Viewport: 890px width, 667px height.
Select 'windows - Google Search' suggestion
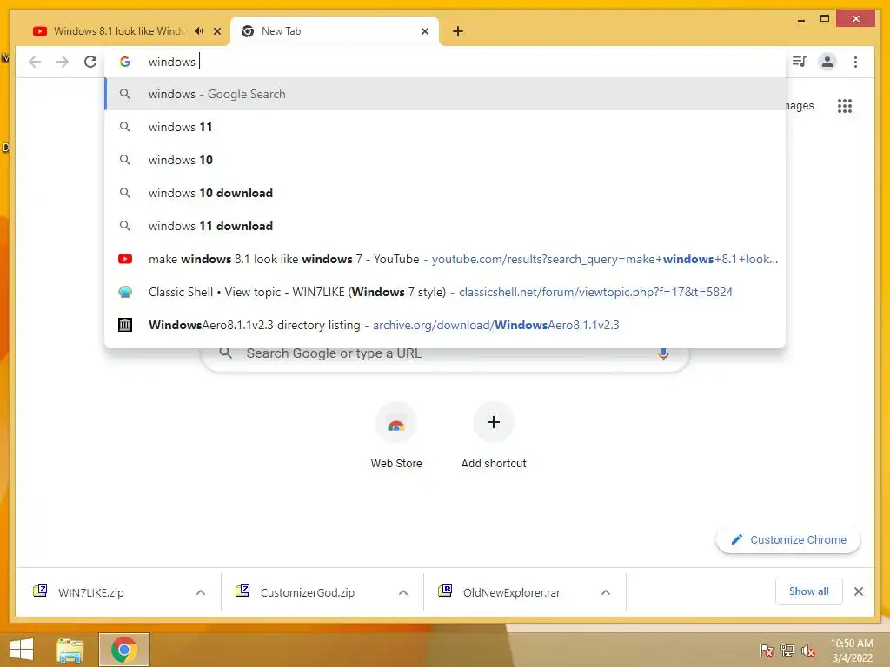(445, 94)
